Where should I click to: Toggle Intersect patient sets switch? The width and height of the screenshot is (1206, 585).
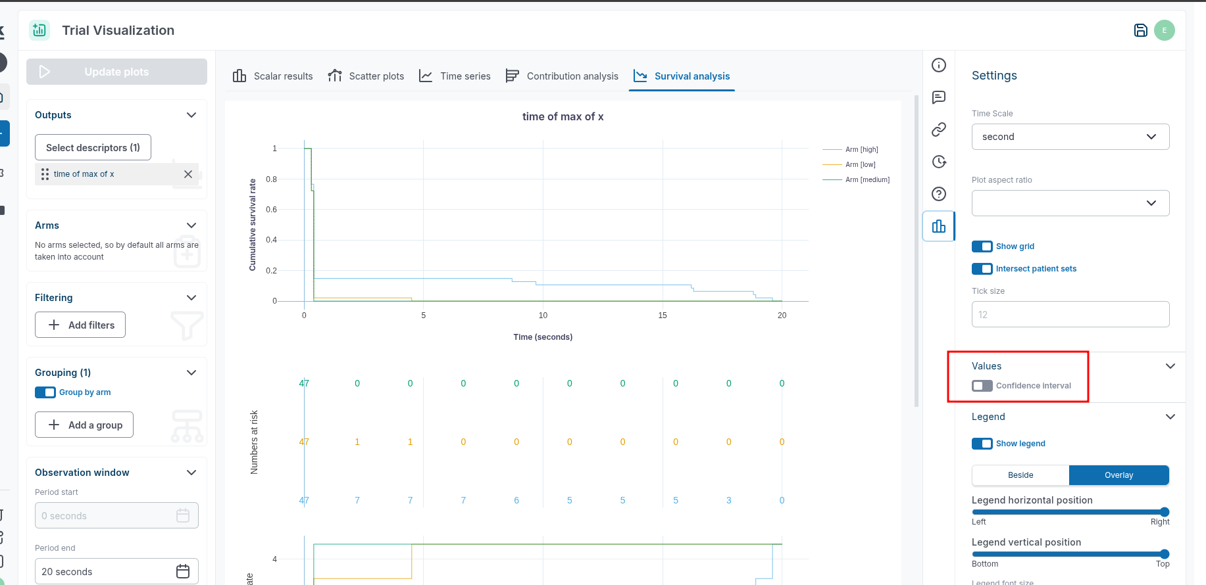982,269
